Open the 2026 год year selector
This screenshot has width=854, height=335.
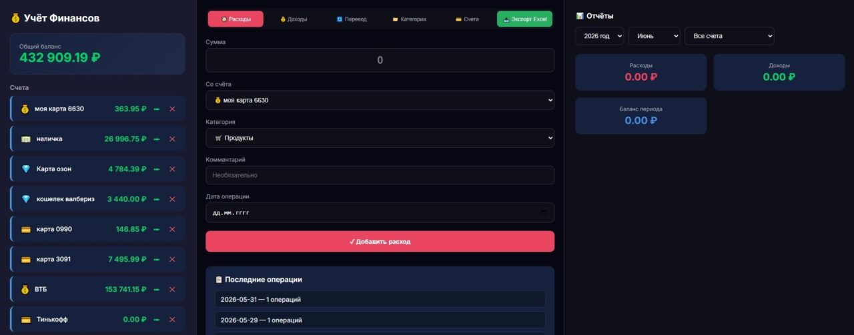coord(599,36)
